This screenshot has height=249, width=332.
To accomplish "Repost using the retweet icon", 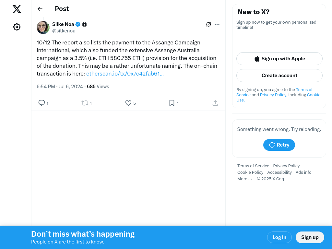I will coord(85,103).
